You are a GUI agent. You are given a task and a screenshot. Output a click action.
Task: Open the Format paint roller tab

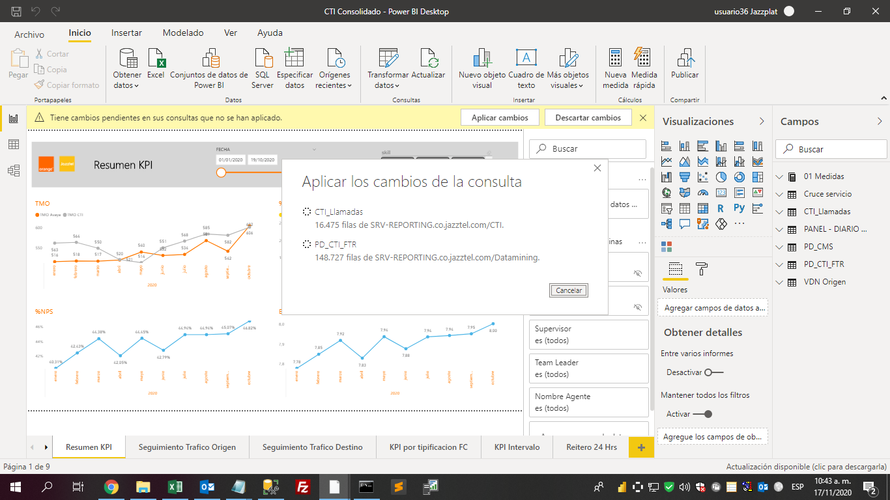(702, 269)
